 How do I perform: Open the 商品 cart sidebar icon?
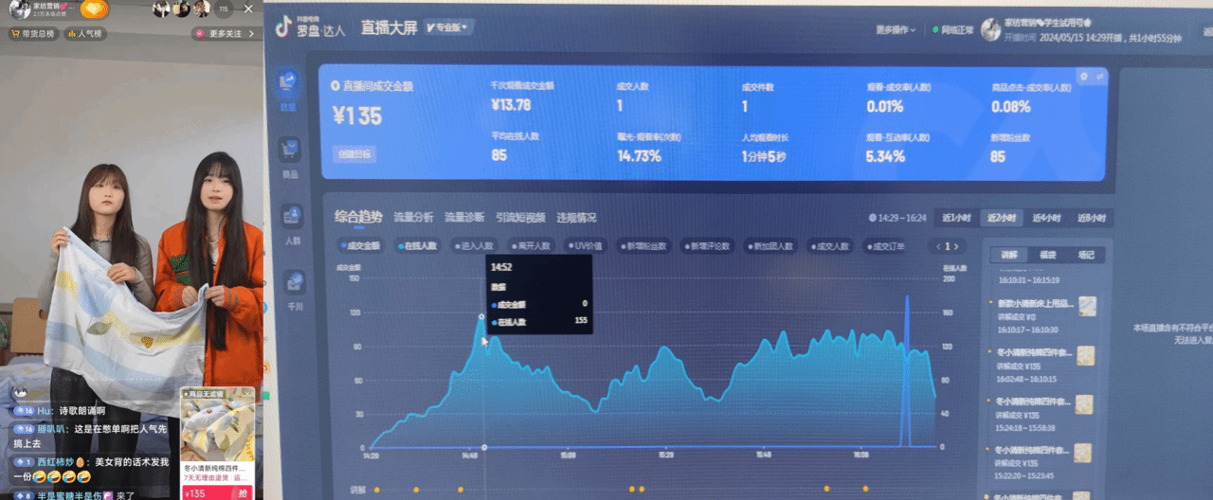coord(290,154)
